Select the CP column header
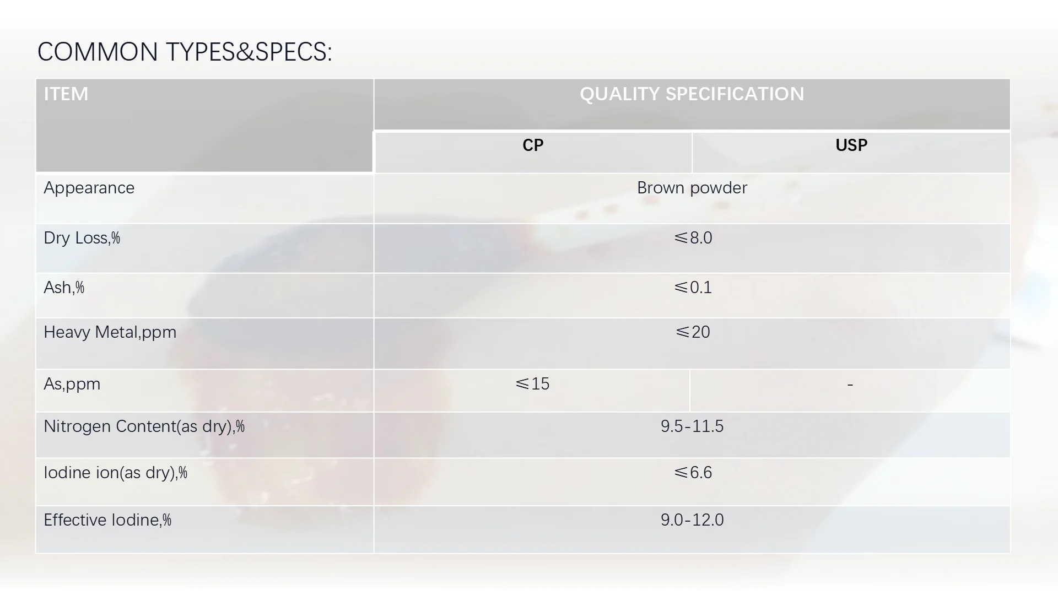 533,145
